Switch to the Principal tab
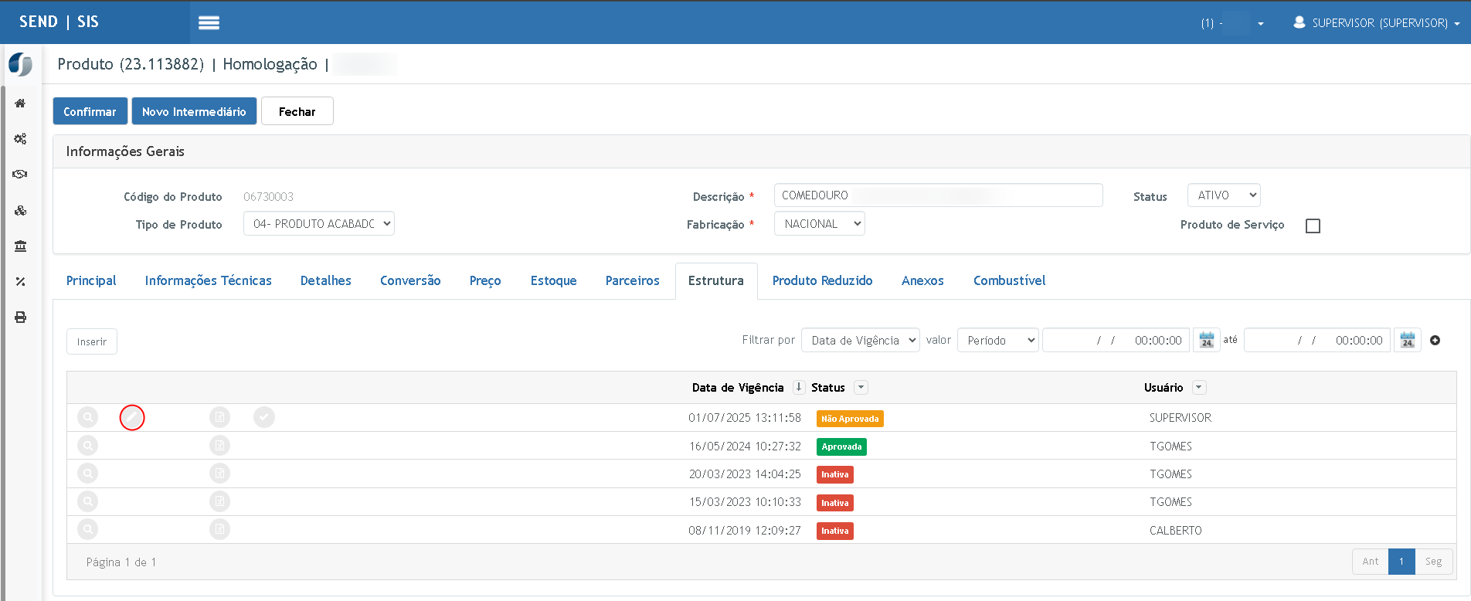The width and height of the screenshot is (1471, 601). [91, 280]
